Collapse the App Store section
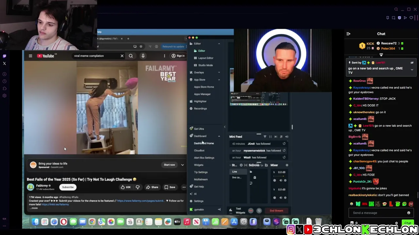The image size is (419, 235). [219, 80]
